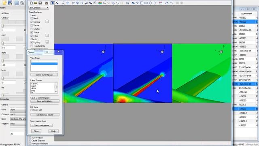259x146 pixels.
Task: Select the circle geometry drawing tool
Action: click(x=151, y=3)
